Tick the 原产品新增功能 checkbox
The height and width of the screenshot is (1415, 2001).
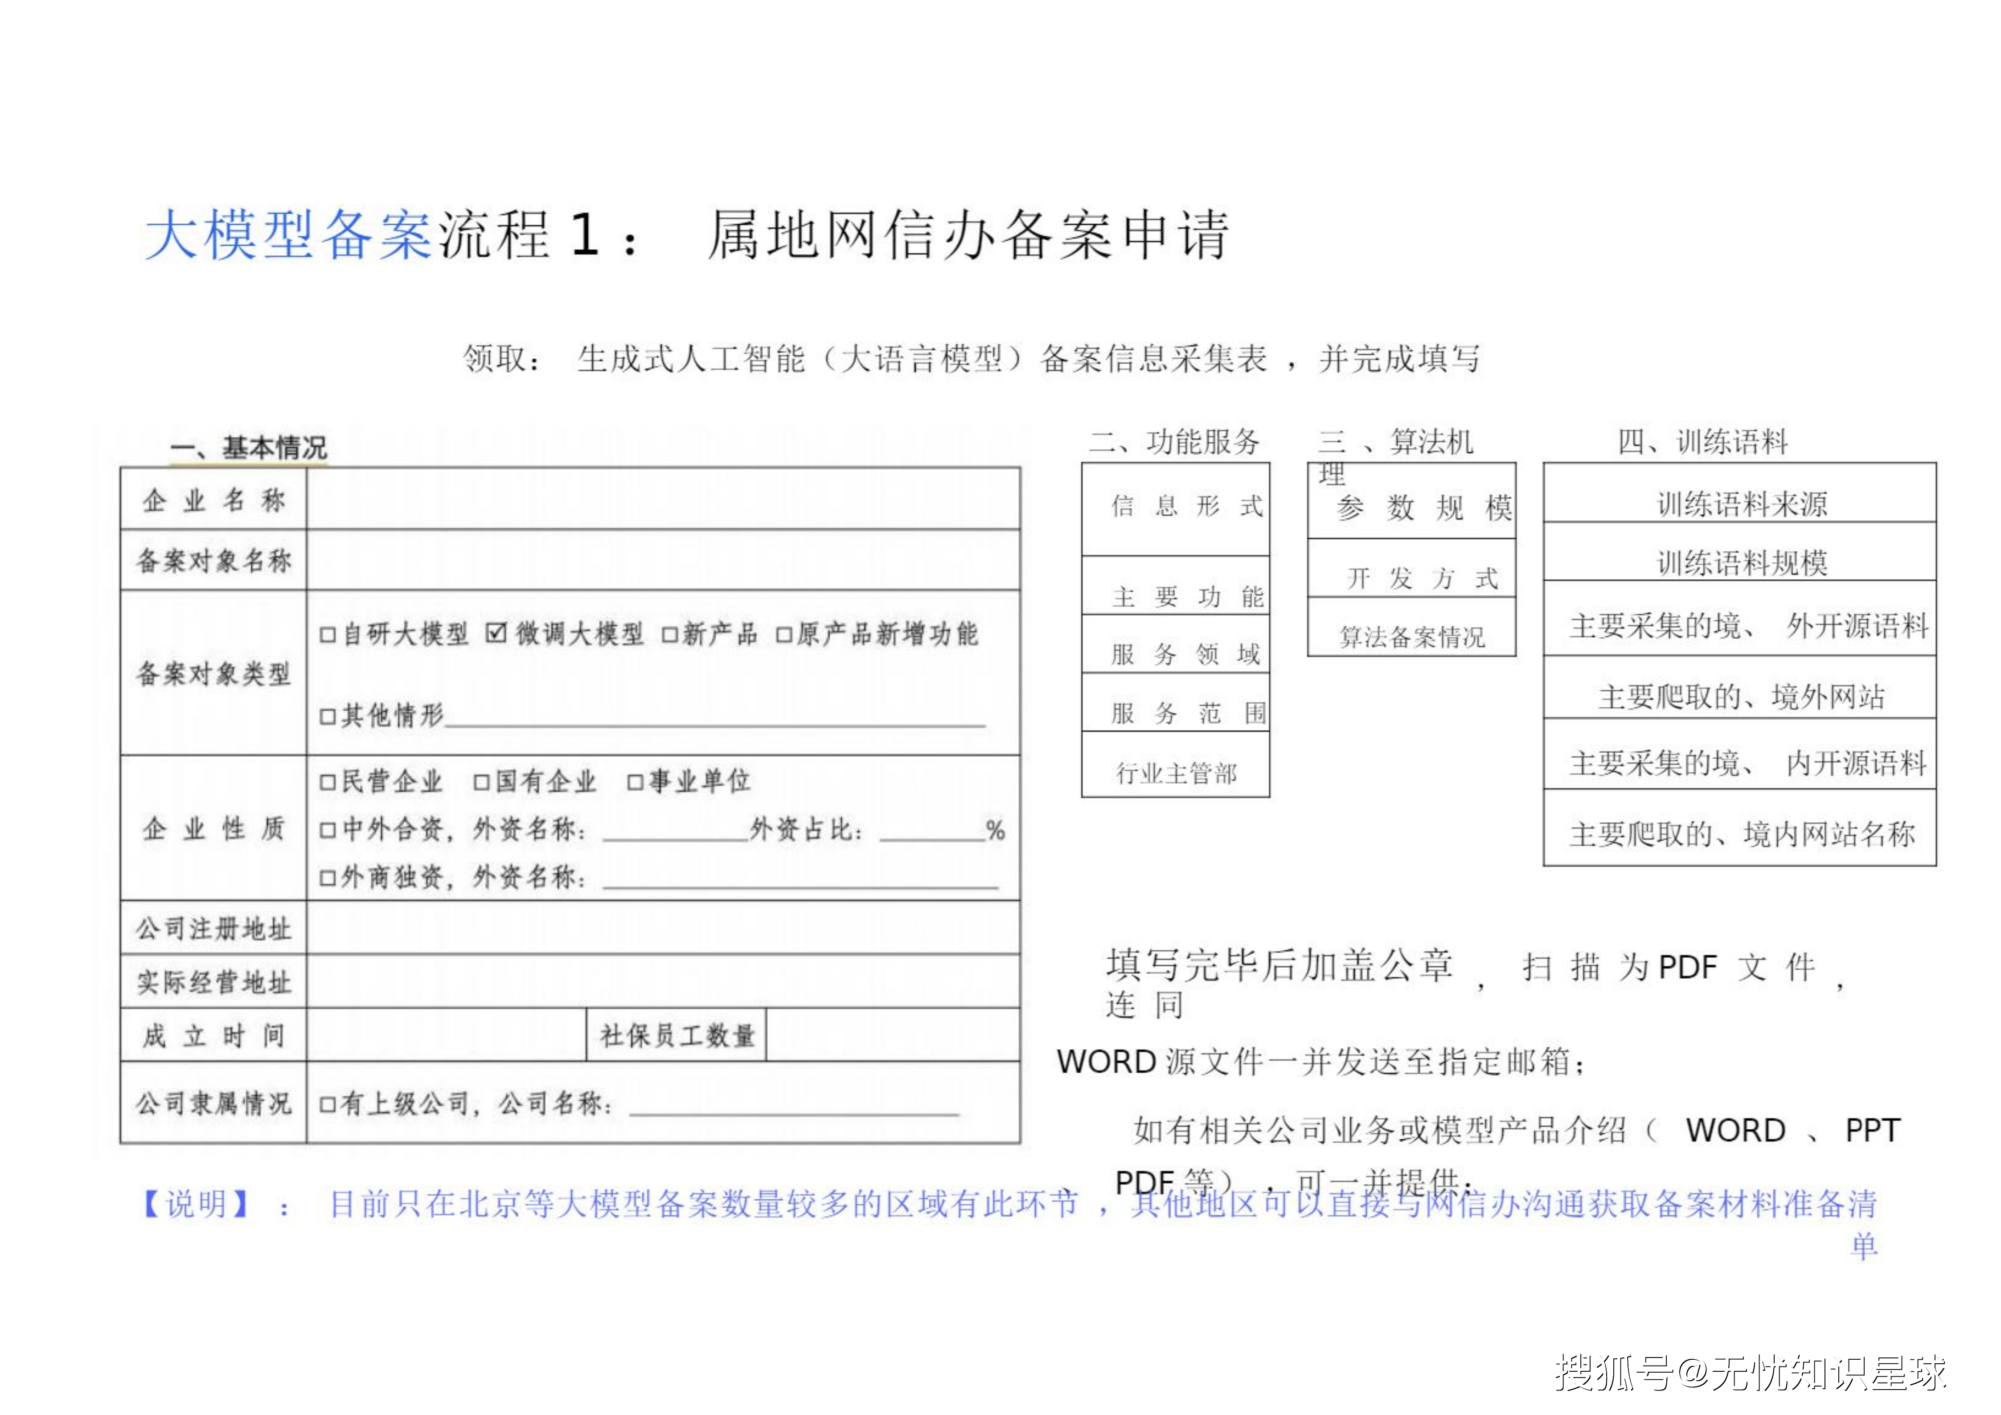pyautogui.click(x=783, y=635)
